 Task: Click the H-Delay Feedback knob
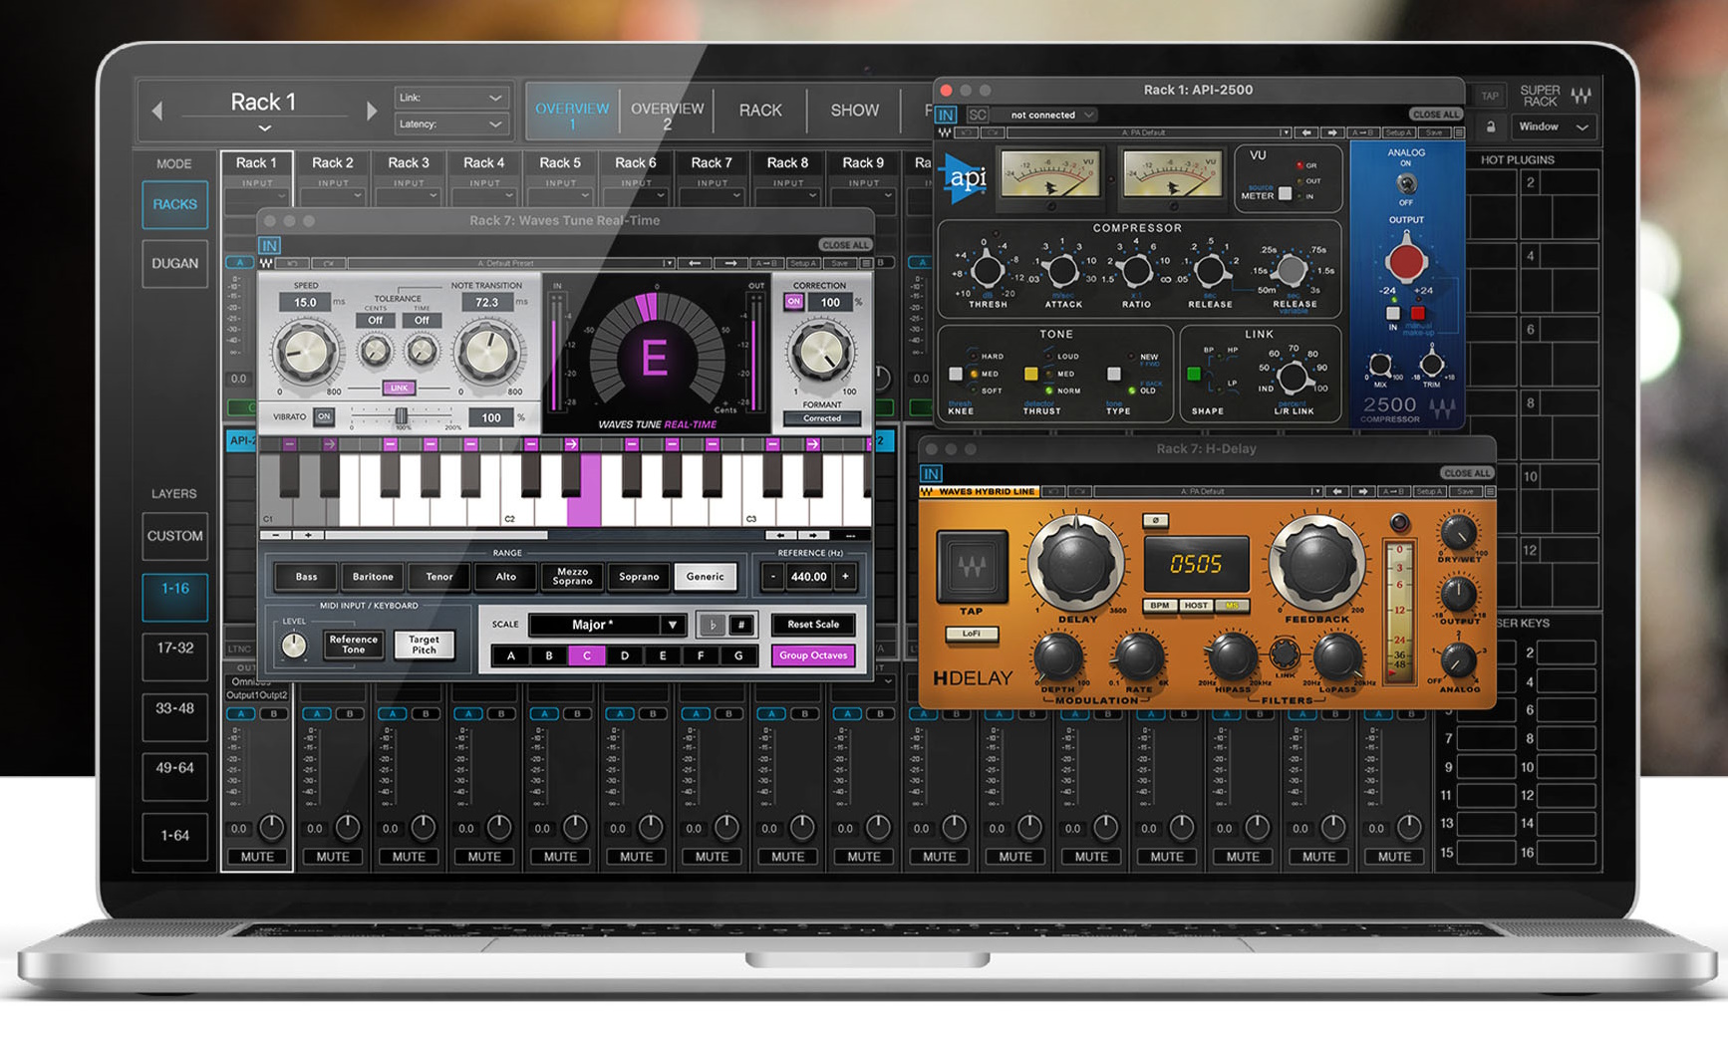[1316, 563]
